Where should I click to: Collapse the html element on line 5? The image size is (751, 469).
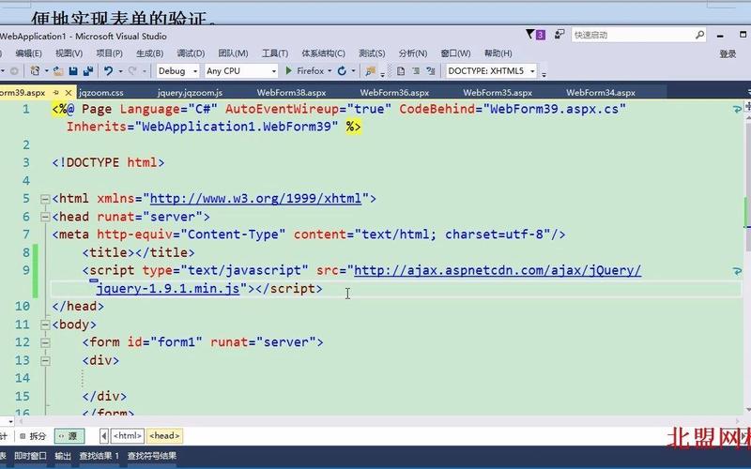click(x=45, y=199)
